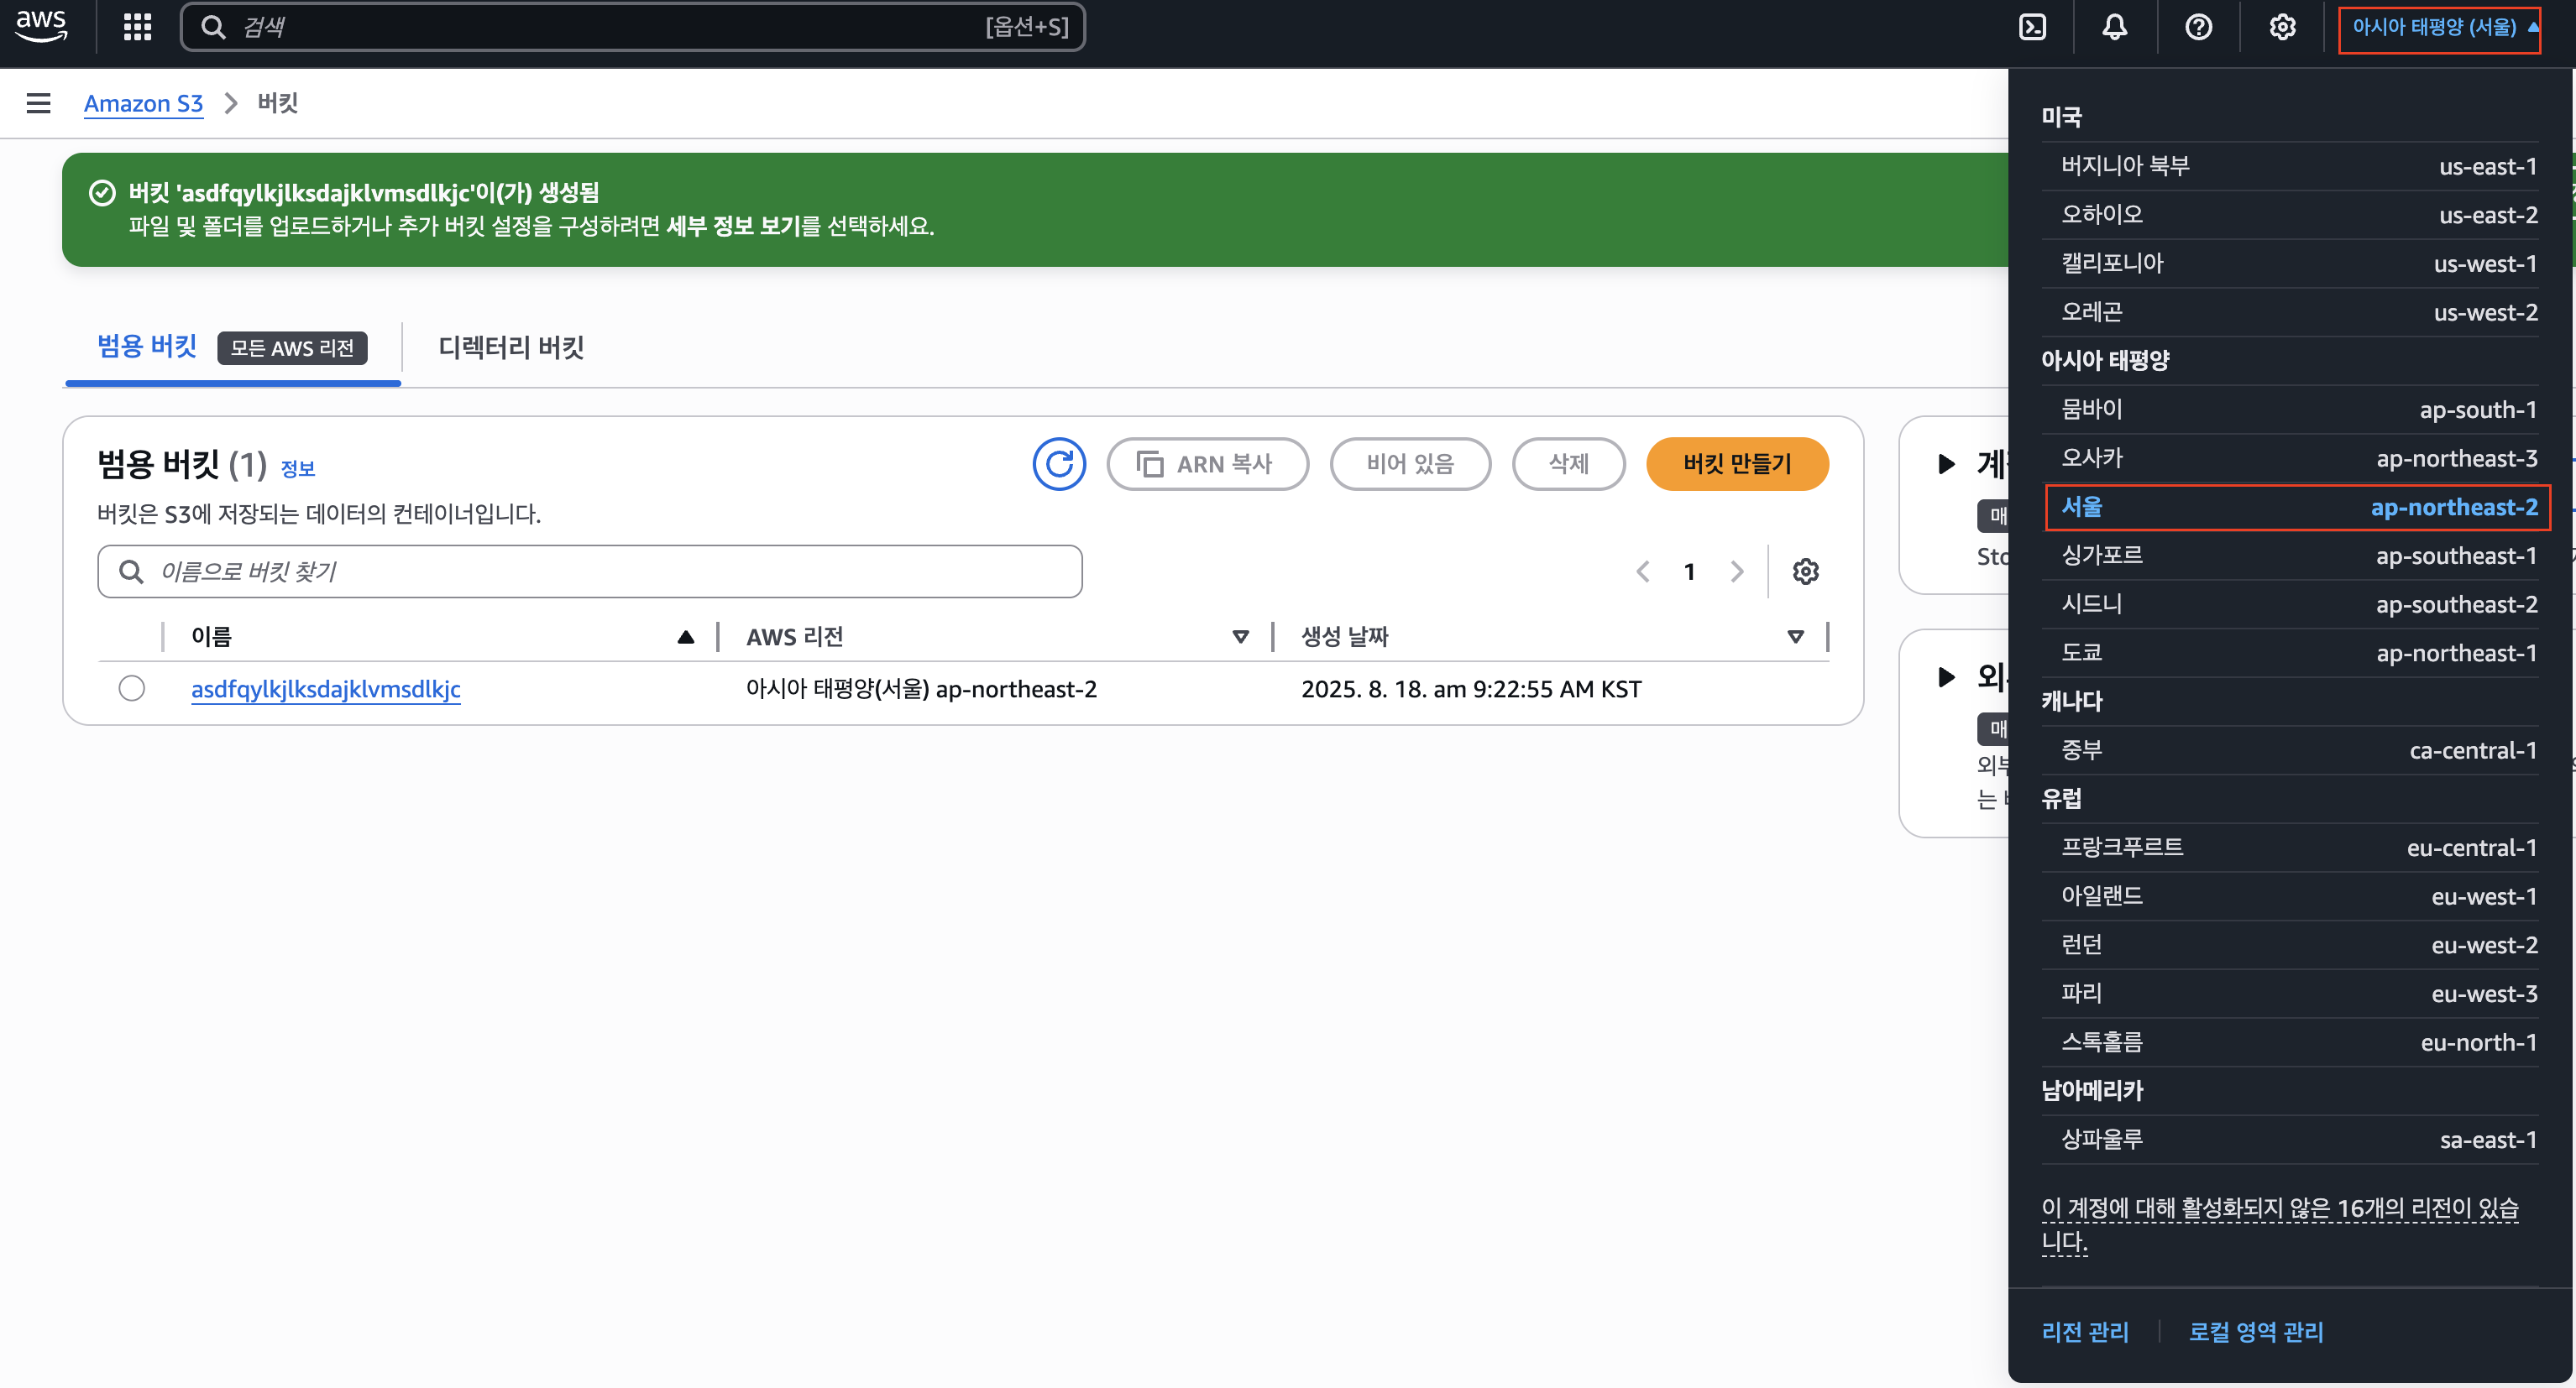Open the AWS CloudShell icon
The width and height of the screenshot is (2576, 1388).
[x=2032, y=27]
